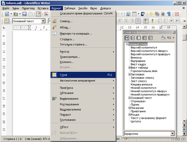This screenshot has height=142, width=187.
Task: Click the Save floppy disk icon
Action: tap(24, 14)
